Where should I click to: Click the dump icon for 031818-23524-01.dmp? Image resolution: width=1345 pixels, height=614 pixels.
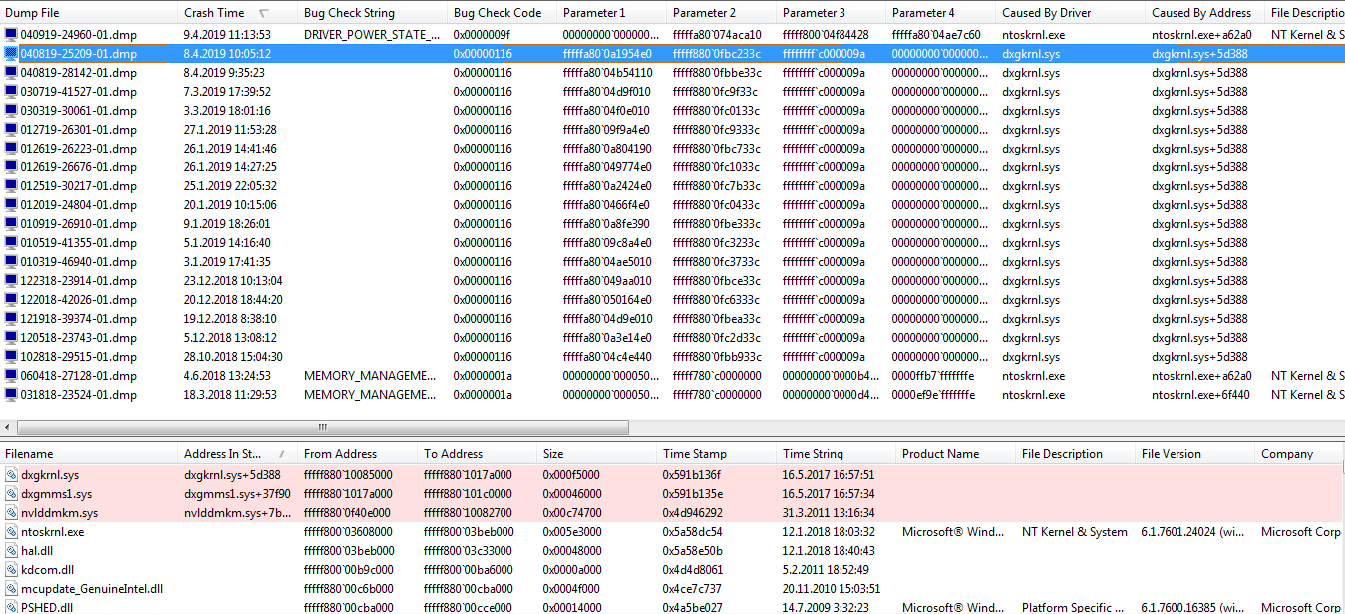click(x=11, y=395)
